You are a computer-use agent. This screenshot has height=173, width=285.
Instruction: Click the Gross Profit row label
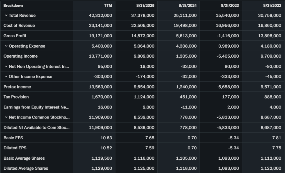click(15, 36)
